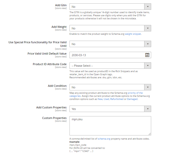Grab the Custom Properties textarea resize handle
Image resolution: width=177 pixels, height=154 pixels.
point(150,134)
